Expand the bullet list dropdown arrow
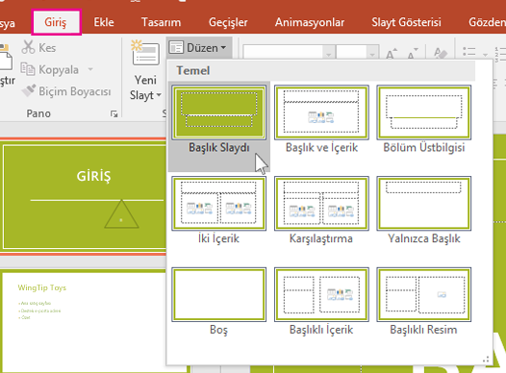506x373 pixels. click(x=485, y=54)
